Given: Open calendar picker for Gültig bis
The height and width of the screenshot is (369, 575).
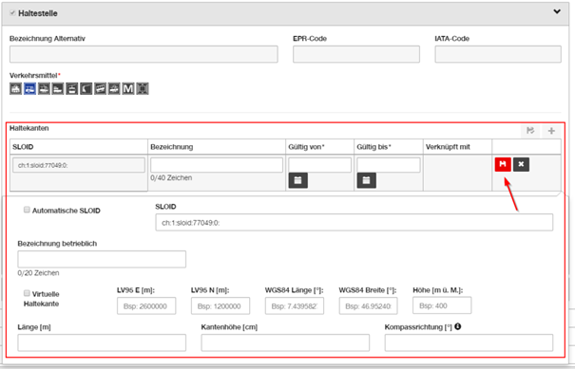Looking at the screenshot, I should tap(366, 180).
